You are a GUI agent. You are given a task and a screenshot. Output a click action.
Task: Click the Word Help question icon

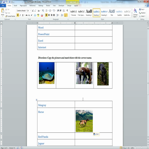[148, 6]
